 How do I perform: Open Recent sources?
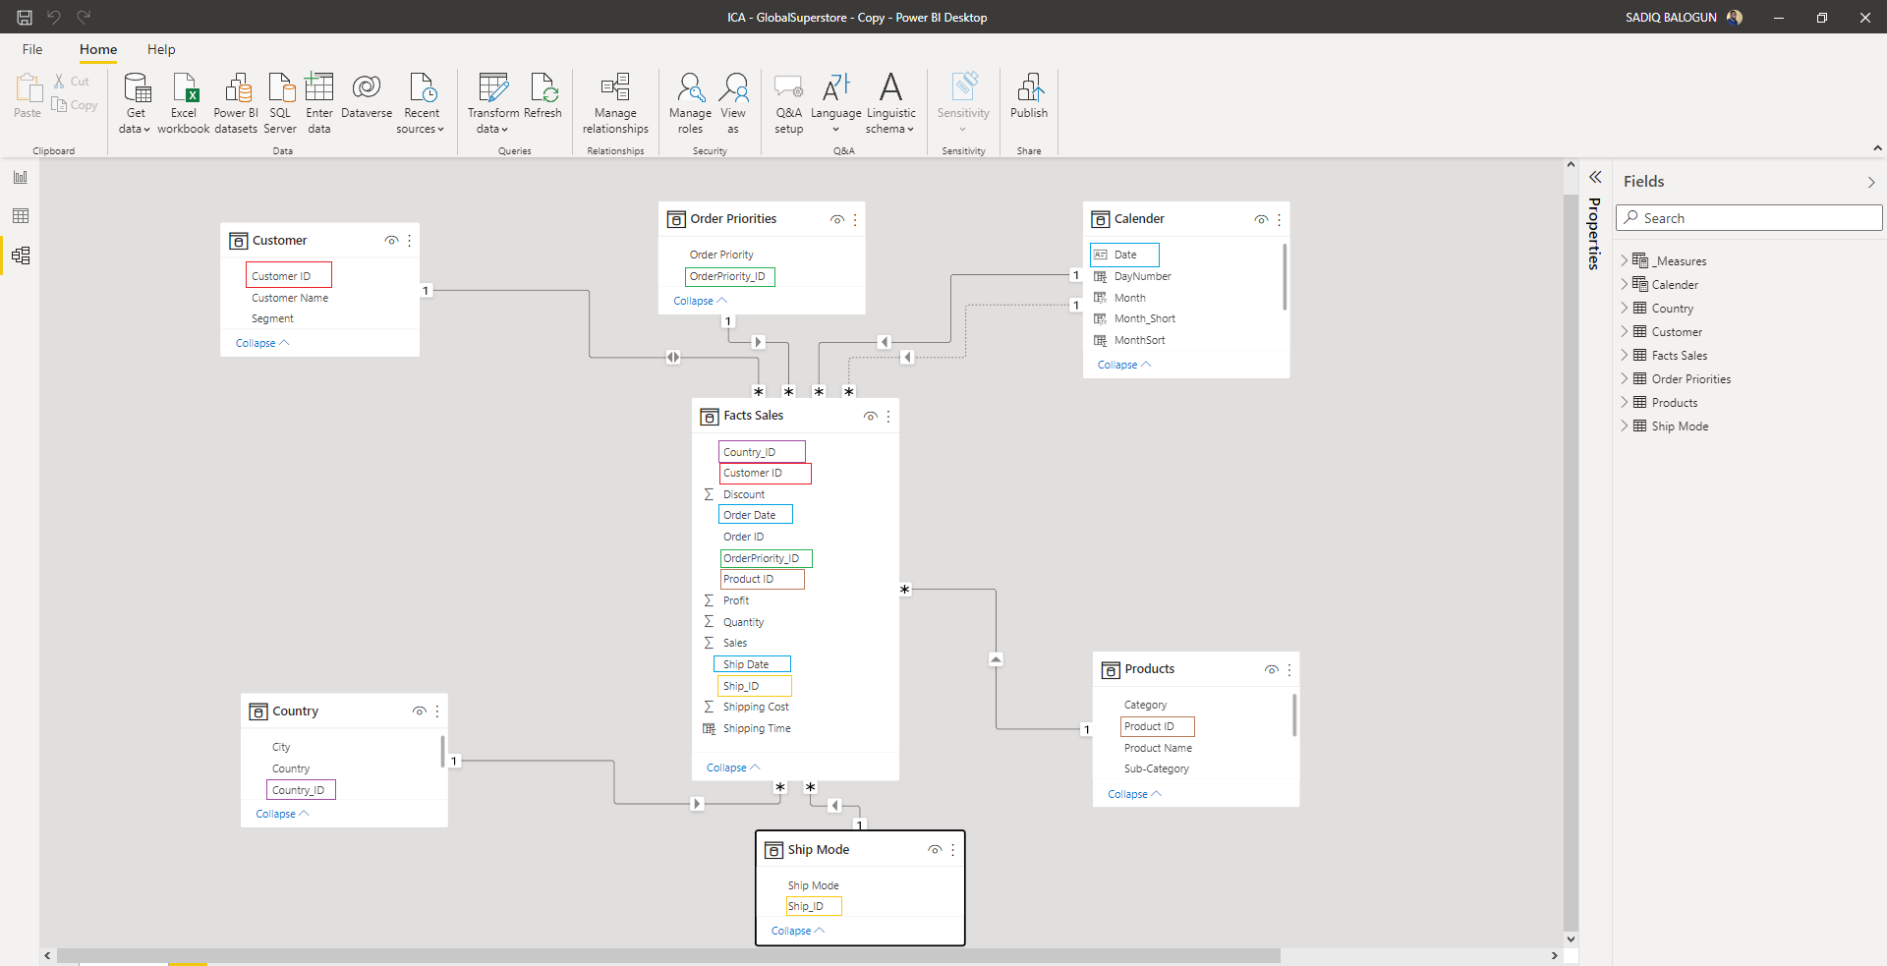point(422,103)
